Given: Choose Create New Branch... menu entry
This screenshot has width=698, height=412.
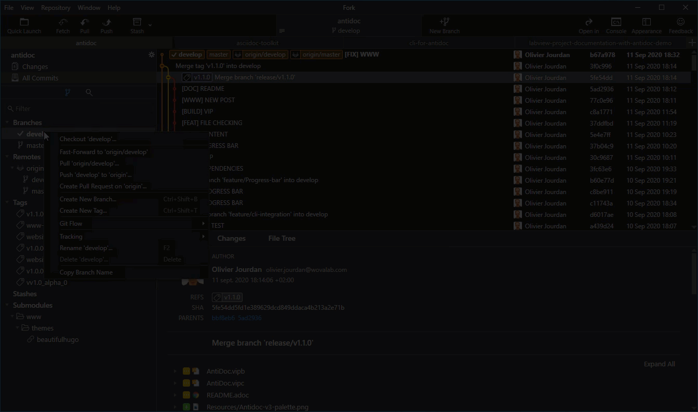Looking at the screenshot, I should [x=126, y=199].
